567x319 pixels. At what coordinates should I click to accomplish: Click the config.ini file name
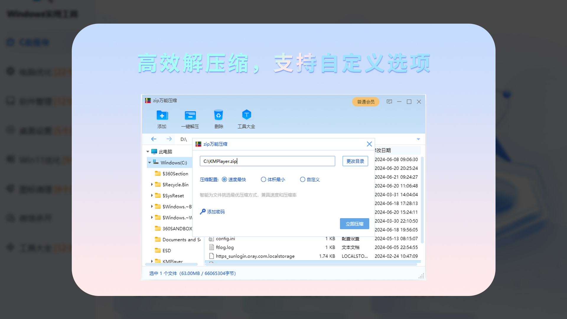point(225,238)
